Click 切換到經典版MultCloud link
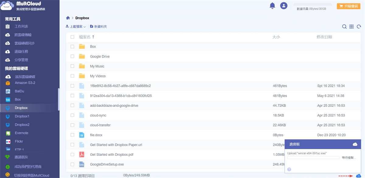 click(32, 176)
